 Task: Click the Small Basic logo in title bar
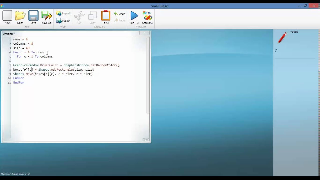coord(2,6)
